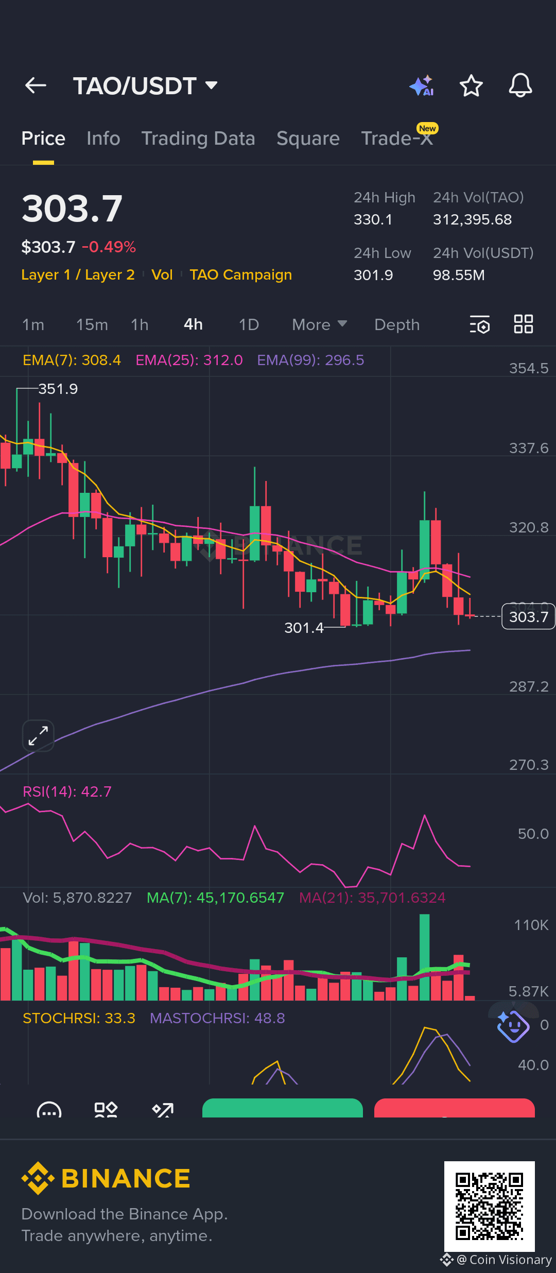Open the Trading Data tab
Screen dimensions: 556x1273
pos(198,139)
